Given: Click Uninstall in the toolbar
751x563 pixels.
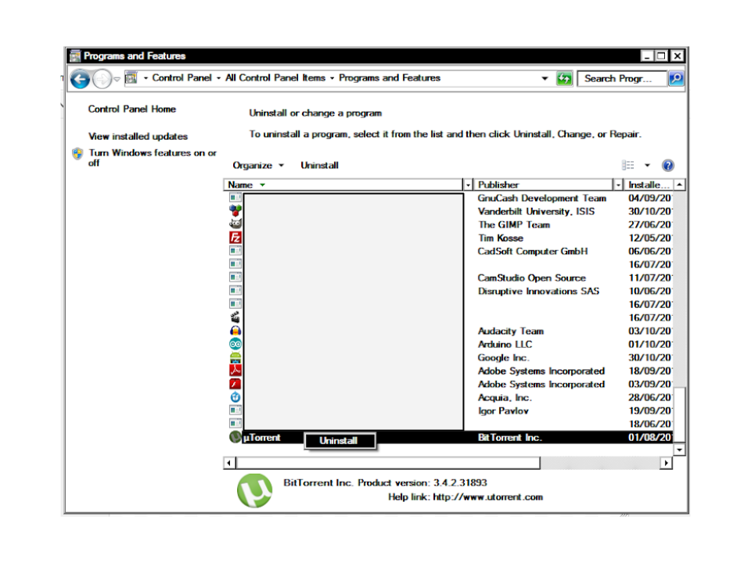Looking at the screenshot, I should tap(319, 166).
